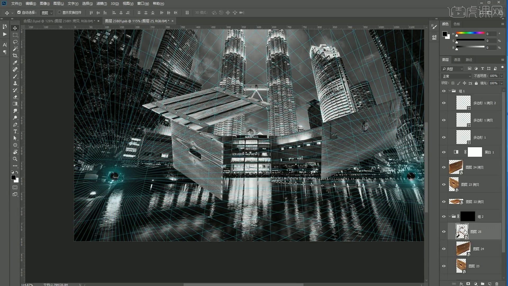Collapse the 组 2 group
The image size is (508, 286).
click(450, 216)
